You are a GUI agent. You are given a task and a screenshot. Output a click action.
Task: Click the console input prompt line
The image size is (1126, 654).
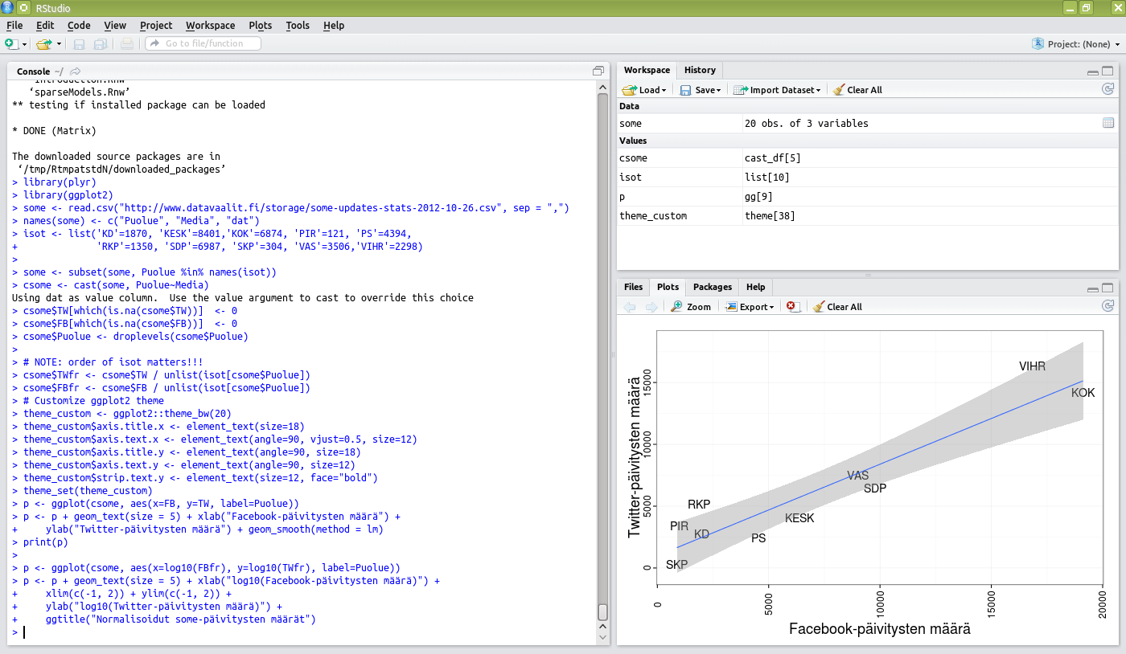[x=303, y=632]
